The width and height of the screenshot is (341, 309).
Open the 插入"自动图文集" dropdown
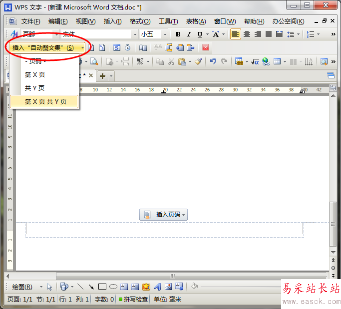point(47,47)
